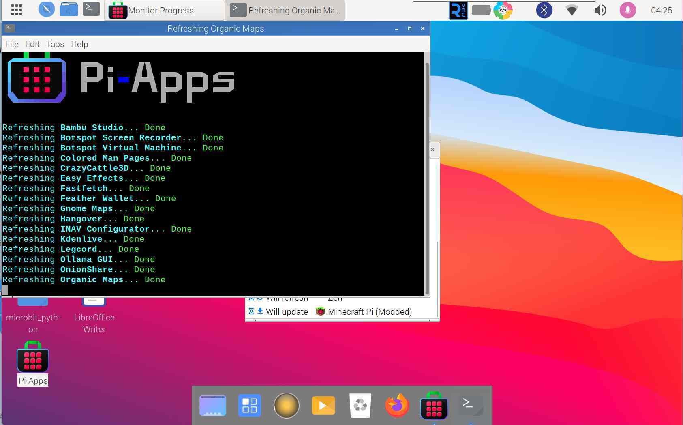Screen dimensions: 683x425
Task: Click the 'Legcord' terminal line
Action: (x=71, y=249)
